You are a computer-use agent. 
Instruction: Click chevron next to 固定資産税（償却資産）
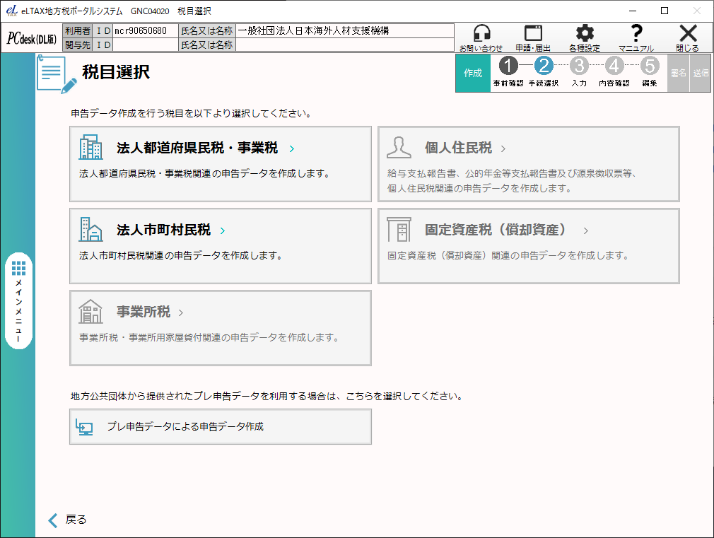tap(586, 230)
